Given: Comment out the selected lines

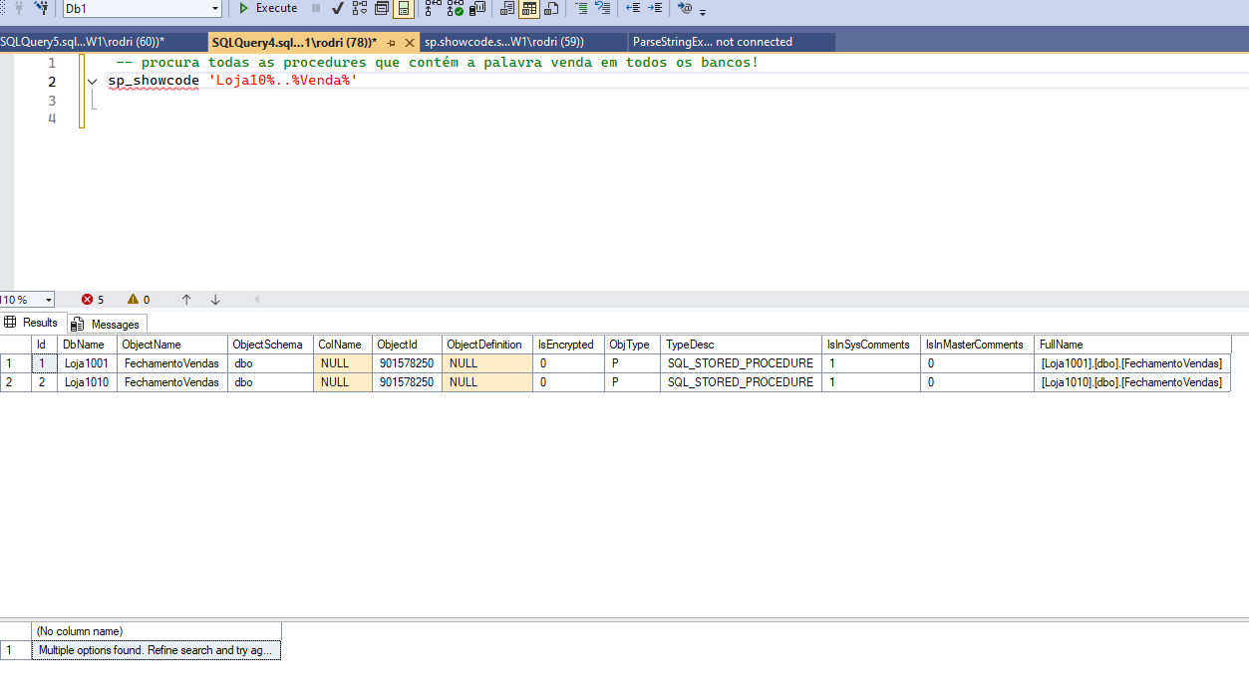Looking at the screenshot, I should (x=581, y=8).
